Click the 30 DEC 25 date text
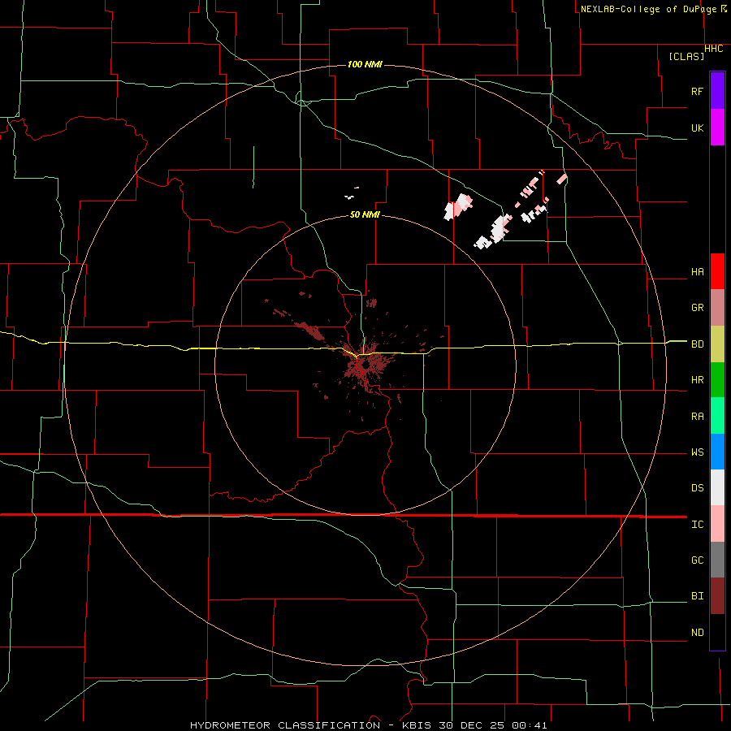Image resolution: width=731 pixels, height=731 pixels. click(471, 725)
